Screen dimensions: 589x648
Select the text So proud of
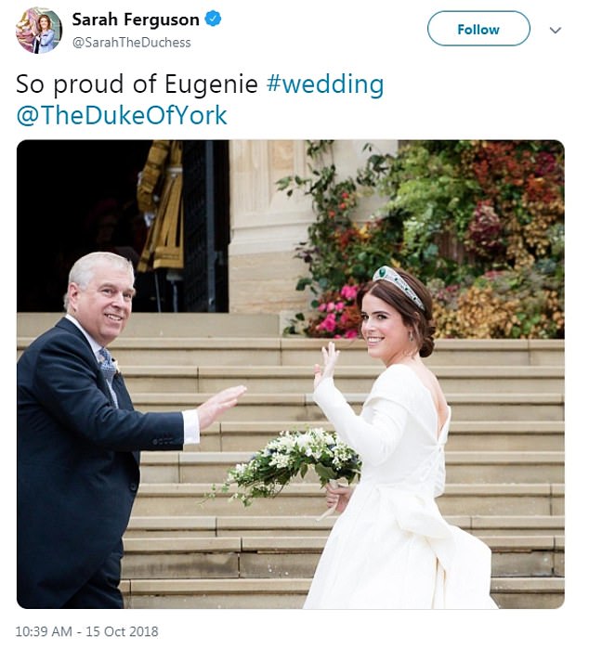[86, 84]
